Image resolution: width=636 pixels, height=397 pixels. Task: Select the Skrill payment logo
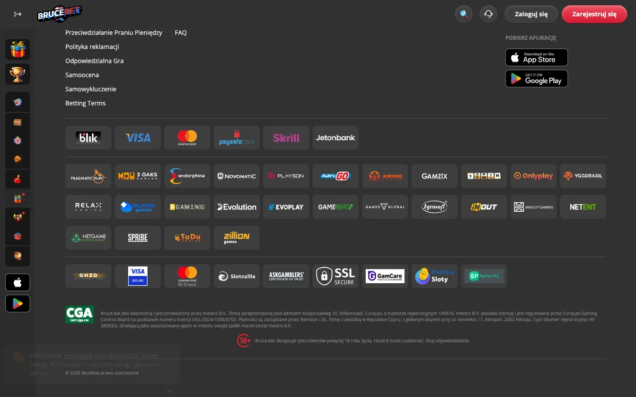tap(286, 138)
